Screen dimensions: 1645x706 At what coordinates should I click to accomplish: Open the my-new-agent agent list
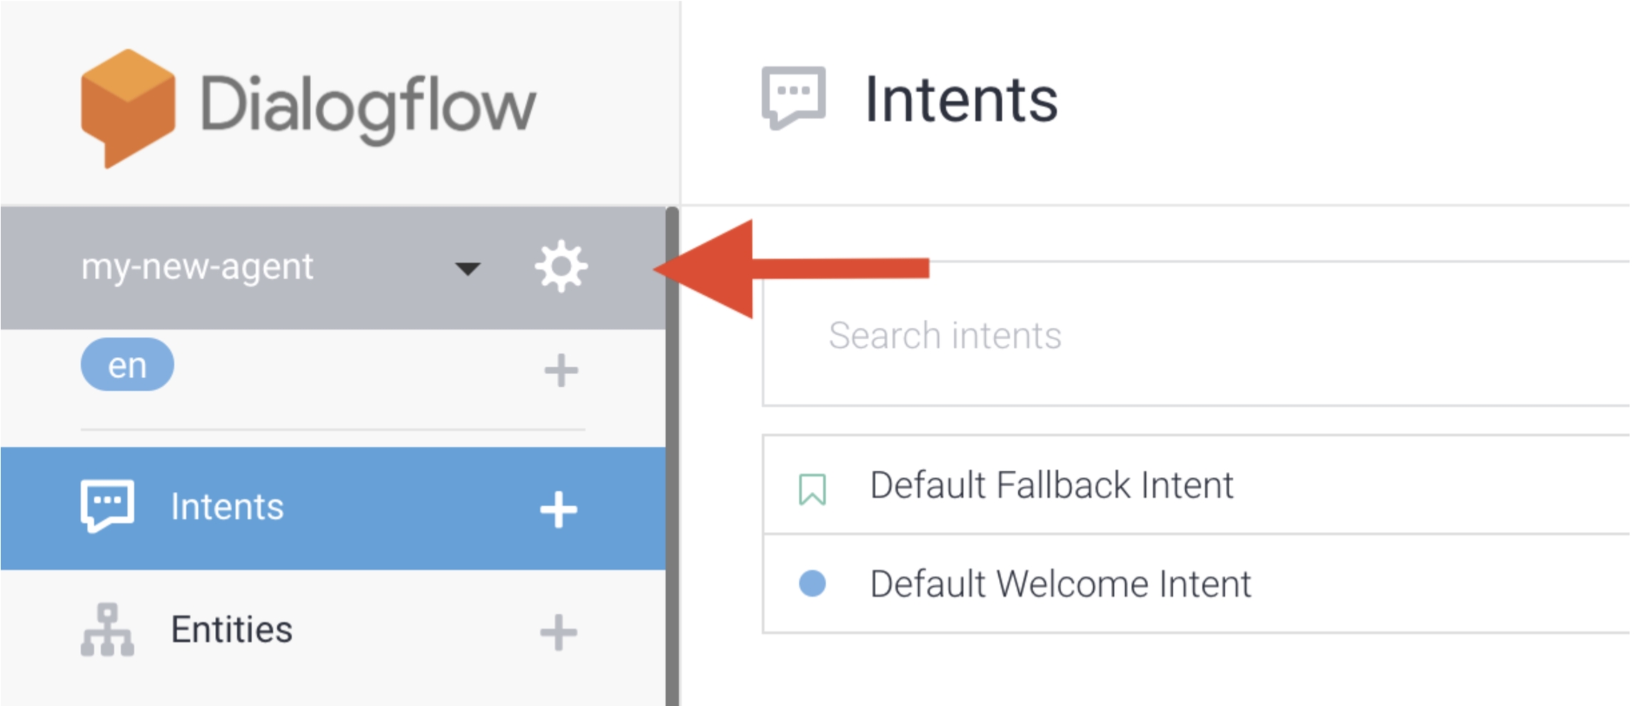197,267
